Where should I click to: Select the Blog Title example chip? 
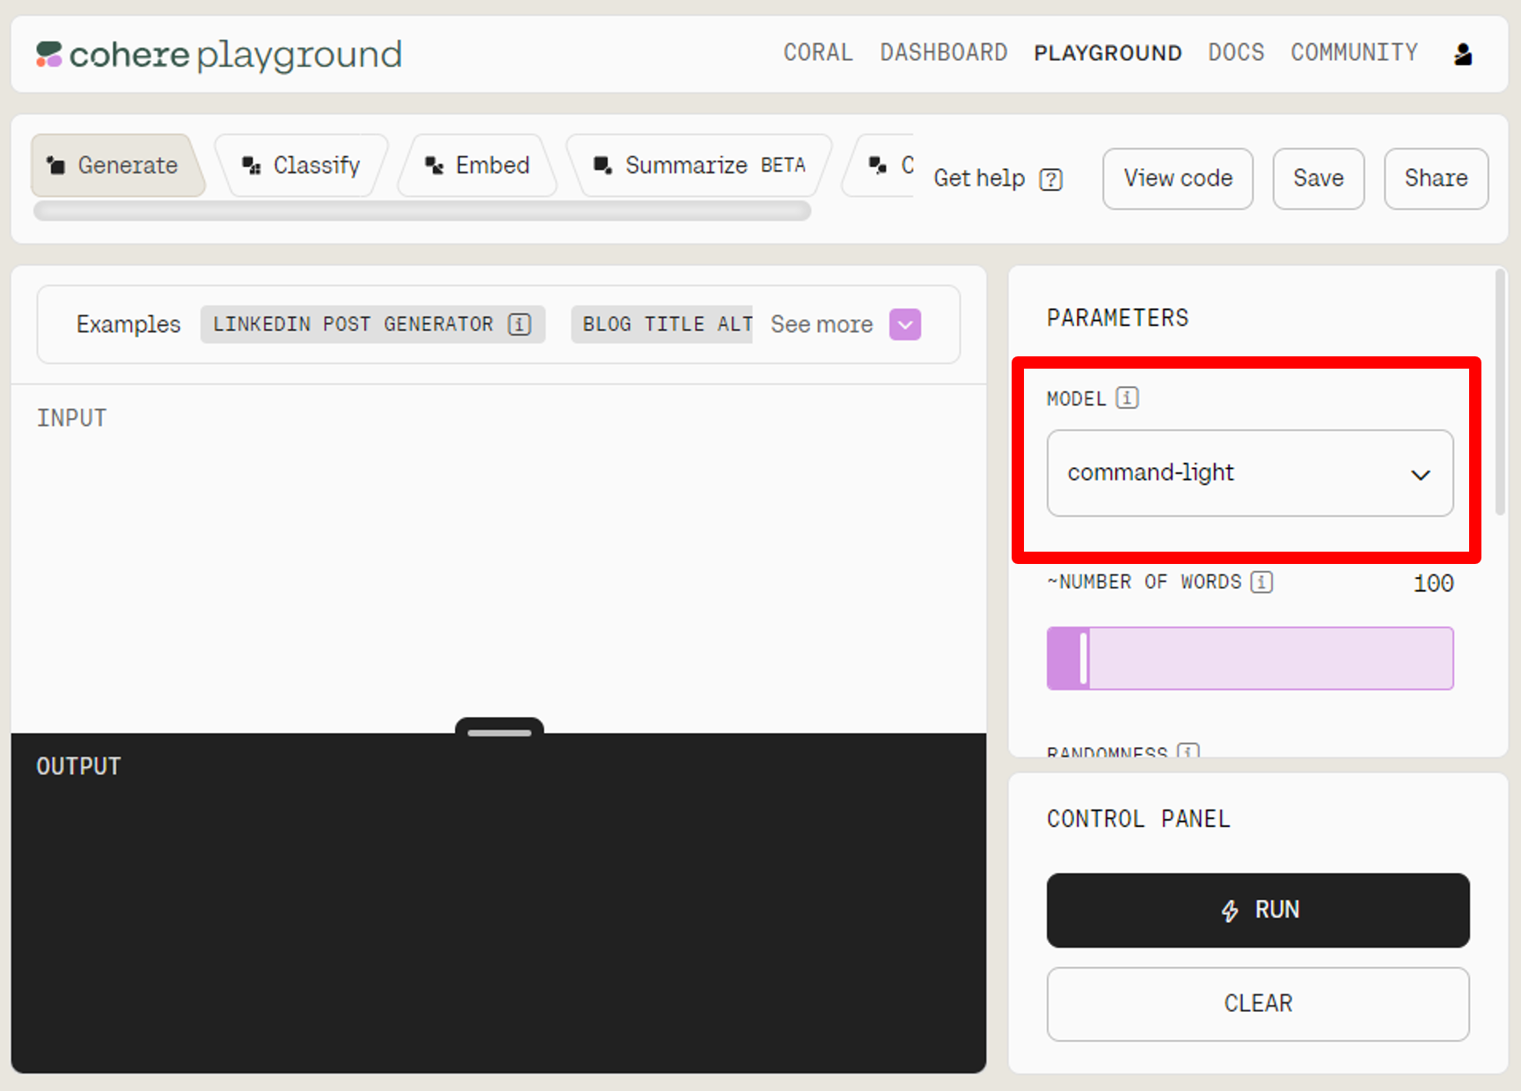click(x=662, y=325)
